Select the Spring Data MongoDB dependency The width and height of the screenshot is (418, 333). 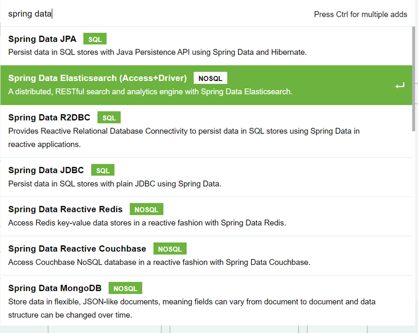click(x=206, y=301)
